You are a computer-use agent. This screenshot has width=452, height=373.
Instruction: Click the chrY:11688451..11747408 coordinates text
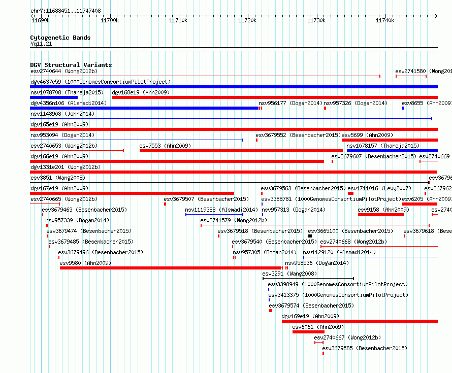pyautogui.click(x=66, y=11)
